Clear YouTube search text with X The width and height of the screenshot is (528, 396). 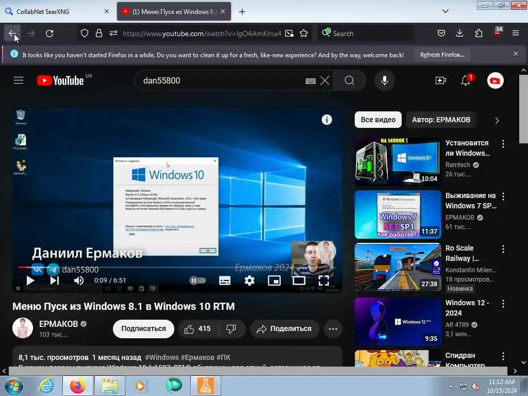[325, 80]
